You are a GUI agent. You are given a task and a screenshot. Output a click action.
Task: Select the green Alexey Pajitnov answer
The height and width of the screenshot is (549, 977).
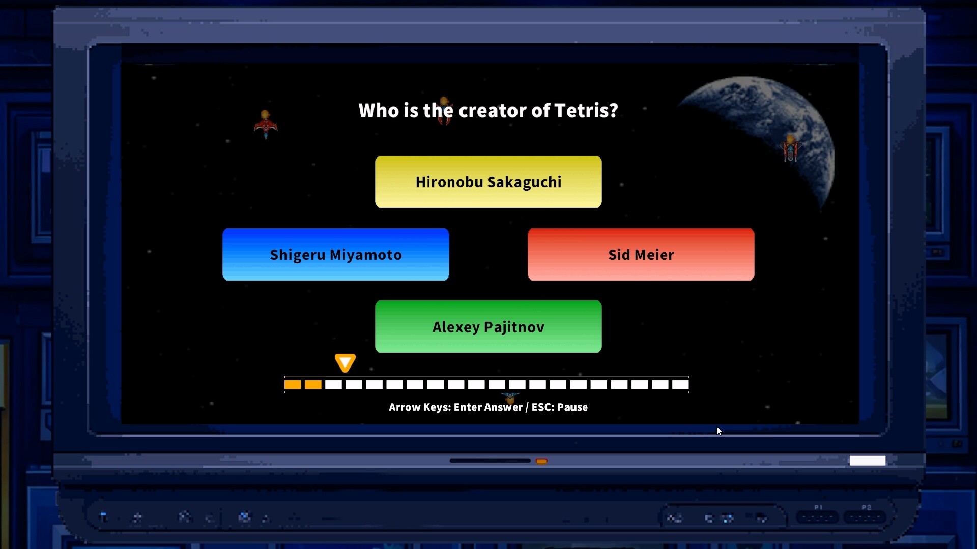(x=488, y=327)
